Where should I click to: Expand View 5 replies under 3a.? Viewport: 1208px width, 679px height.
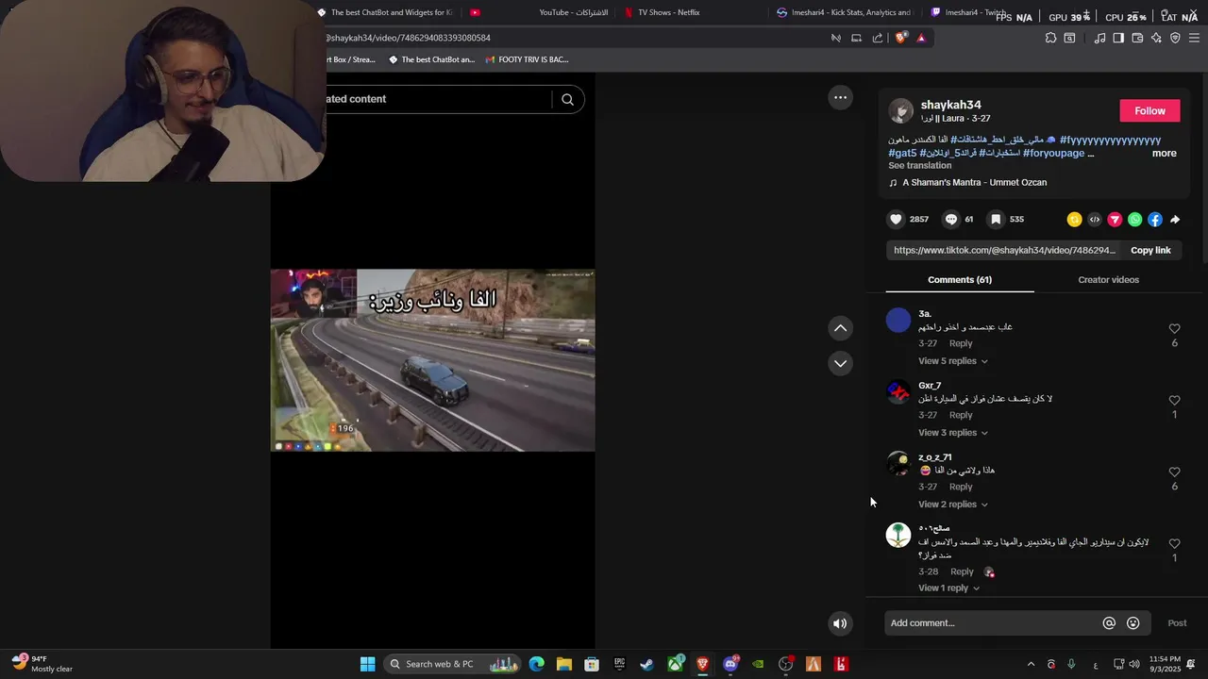952,361
